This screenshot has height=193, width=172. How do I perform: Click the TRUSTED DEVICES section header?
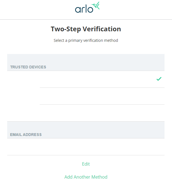click(x=28, y=67)
